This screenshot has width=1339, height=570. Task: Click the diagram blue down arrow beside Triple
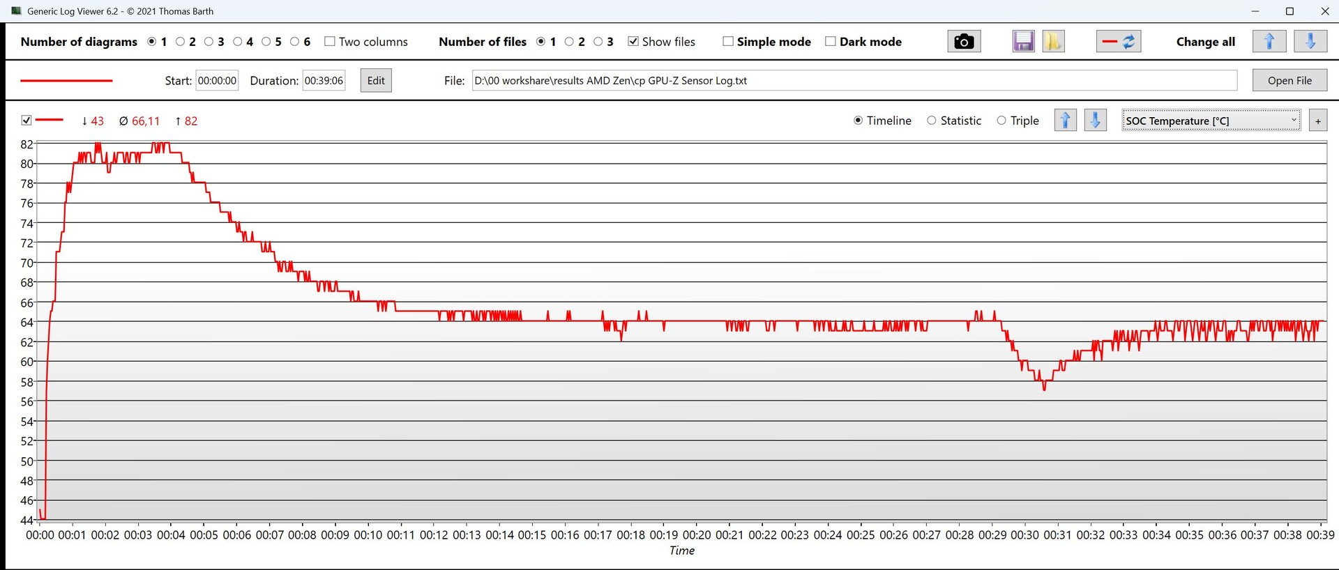pos(1095,121)
